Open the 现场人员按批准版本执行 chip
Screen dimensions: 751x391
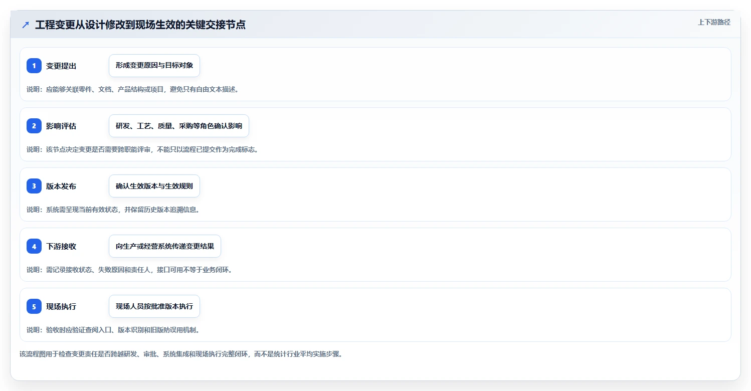point(154,306)
